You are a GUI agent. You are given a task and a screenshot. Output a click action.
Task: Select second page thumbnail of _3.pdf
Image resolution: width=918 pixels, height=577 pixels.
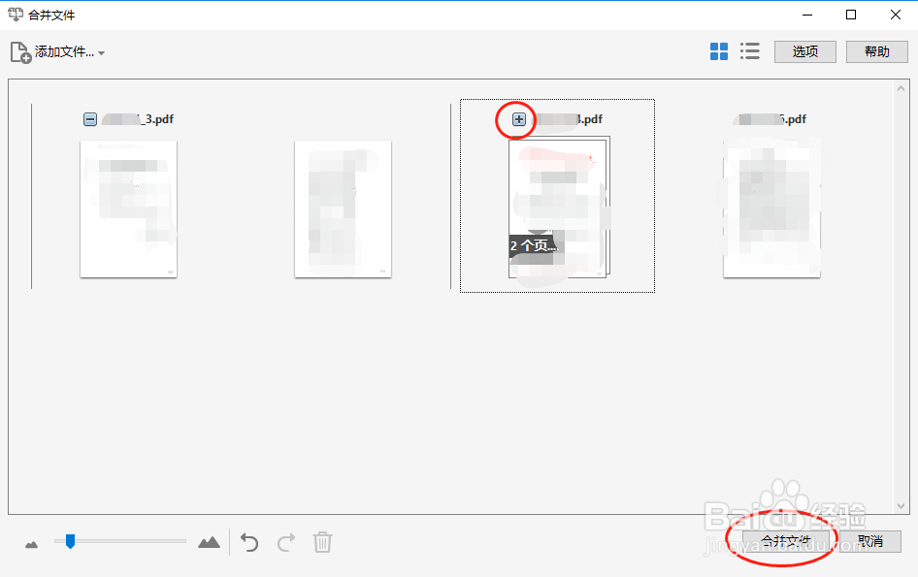[x=344, y=208]
